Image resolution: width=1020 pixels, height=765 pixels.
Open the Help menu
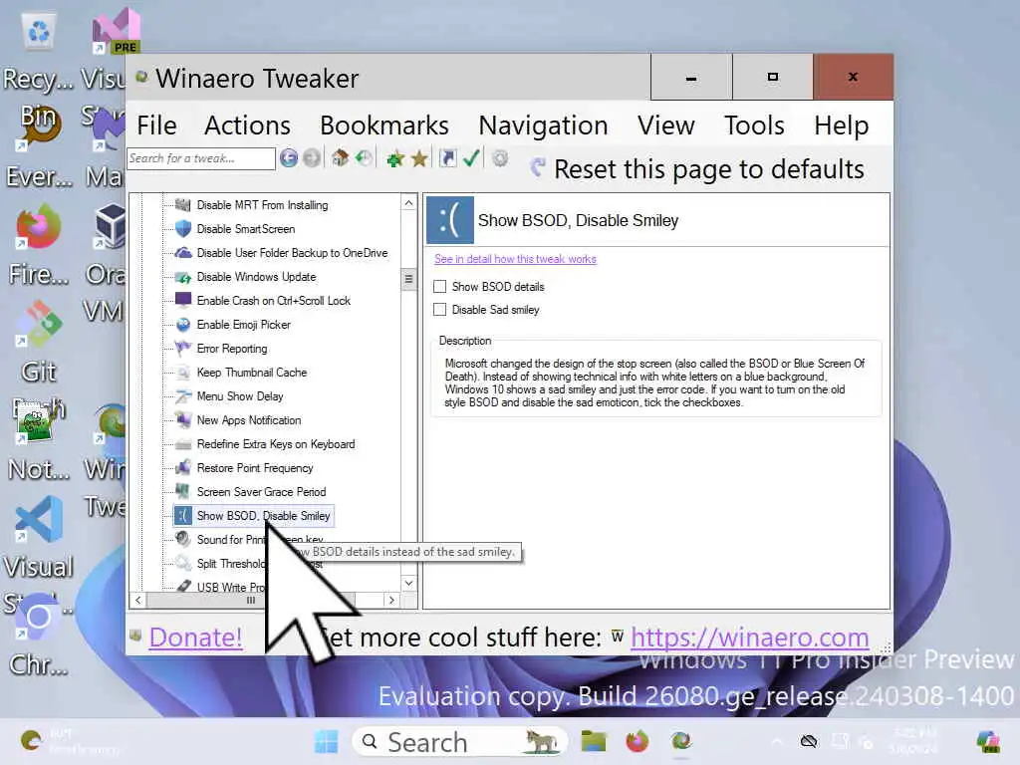point(841,126)
